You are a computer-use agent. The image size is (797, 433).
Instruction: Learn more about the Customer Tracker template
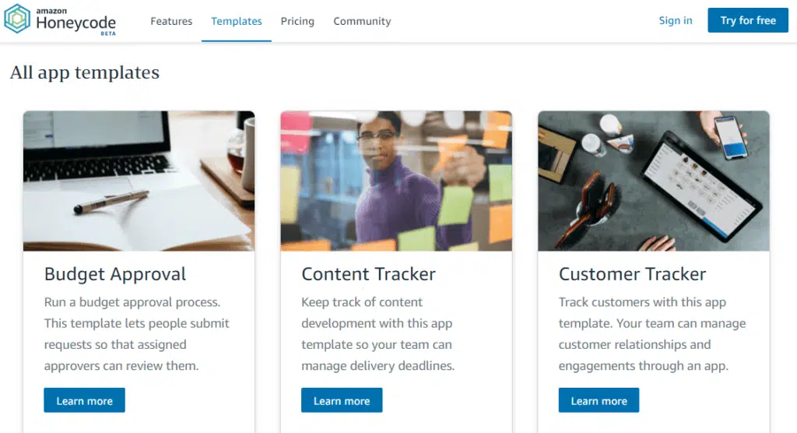coord(599,400)
